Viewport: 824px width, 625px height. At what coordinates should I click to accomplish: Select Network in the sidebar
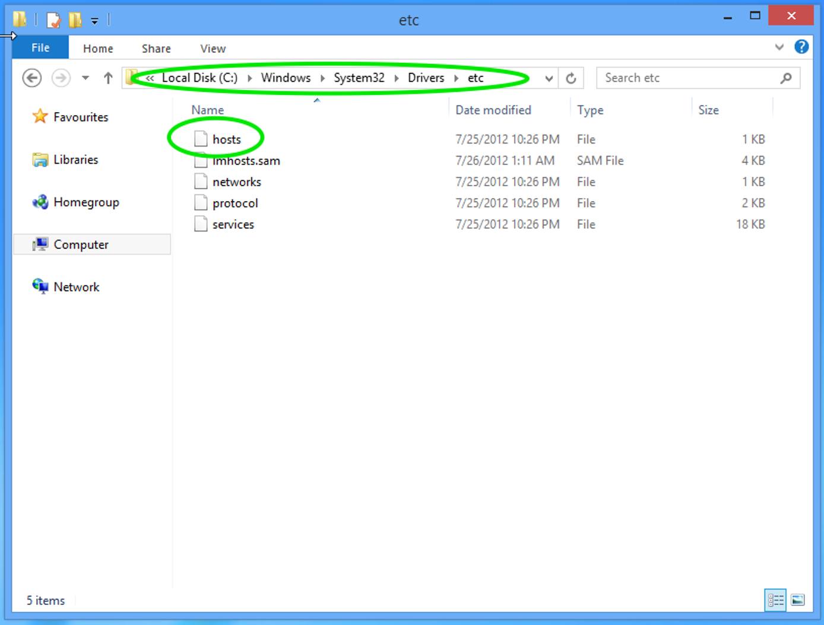77,287
